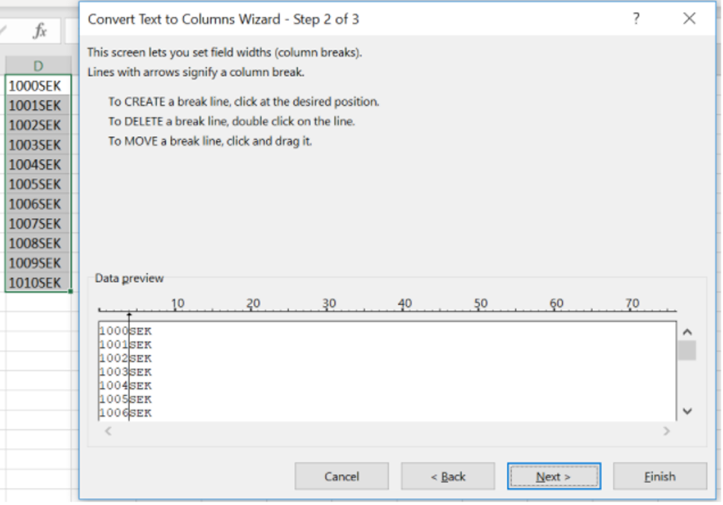Screen dimensions: 723x505
Task: Open the wizard help question mark
Action: pyautogui.click(x=636, y=19)
